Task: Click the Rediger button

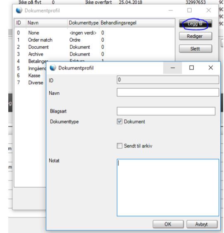Action: 195,36
